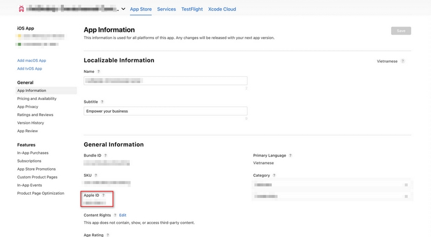Click the help icon next to Name

[x=98, y=72]
